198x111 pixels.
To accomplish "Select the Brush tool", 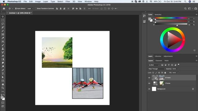I will [3, 45].
